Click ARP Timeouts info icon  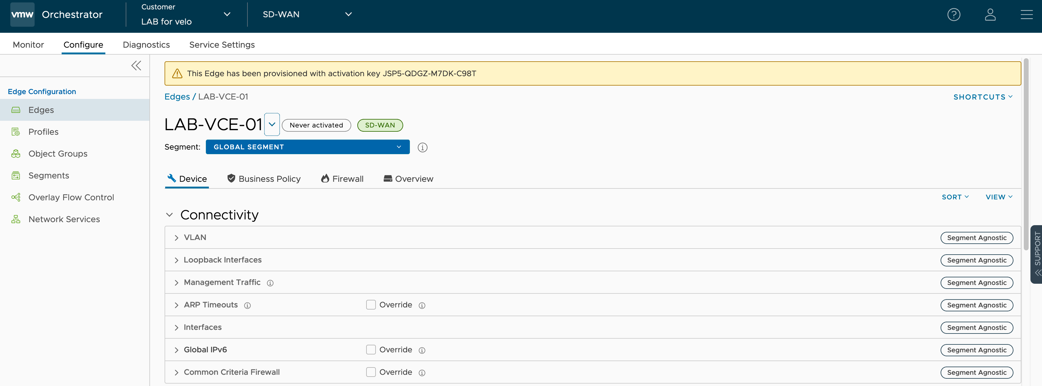click(x=247, y=306)
